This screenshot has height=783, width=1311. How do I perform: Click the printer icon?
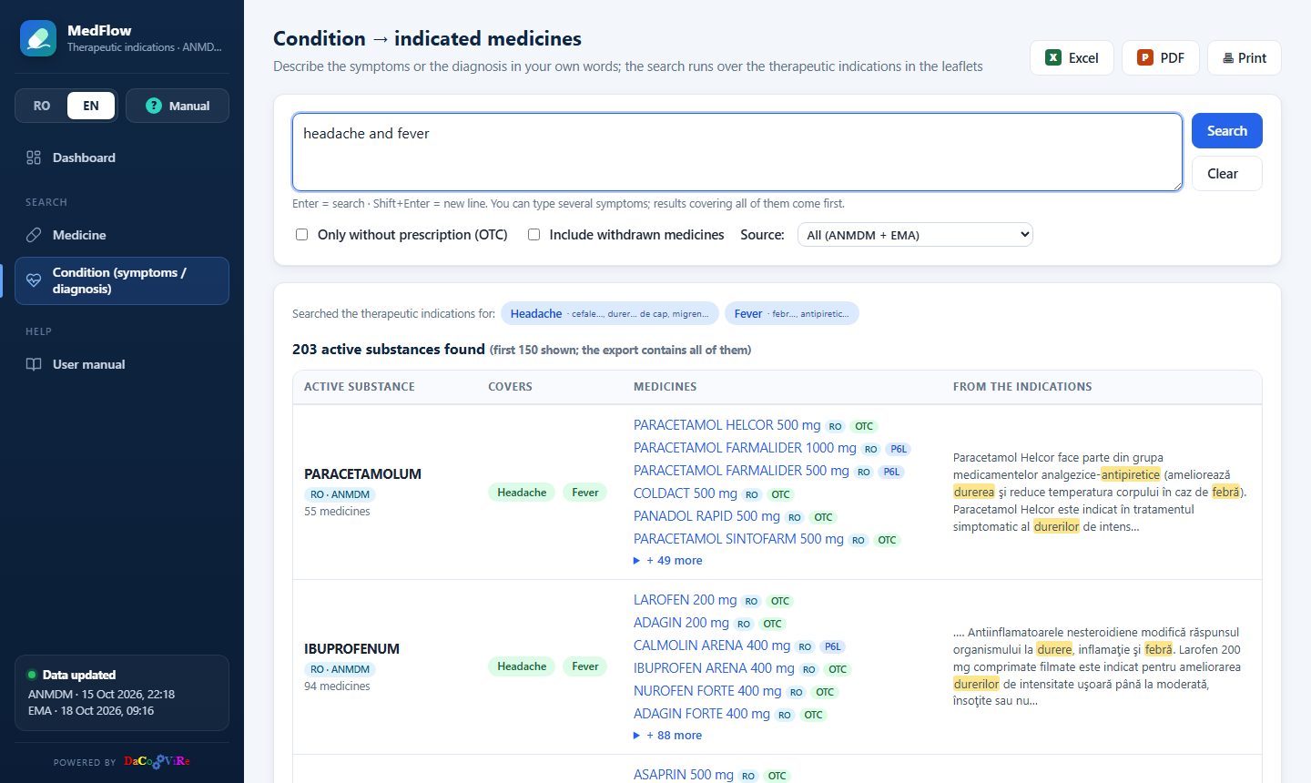[1228, 58]
